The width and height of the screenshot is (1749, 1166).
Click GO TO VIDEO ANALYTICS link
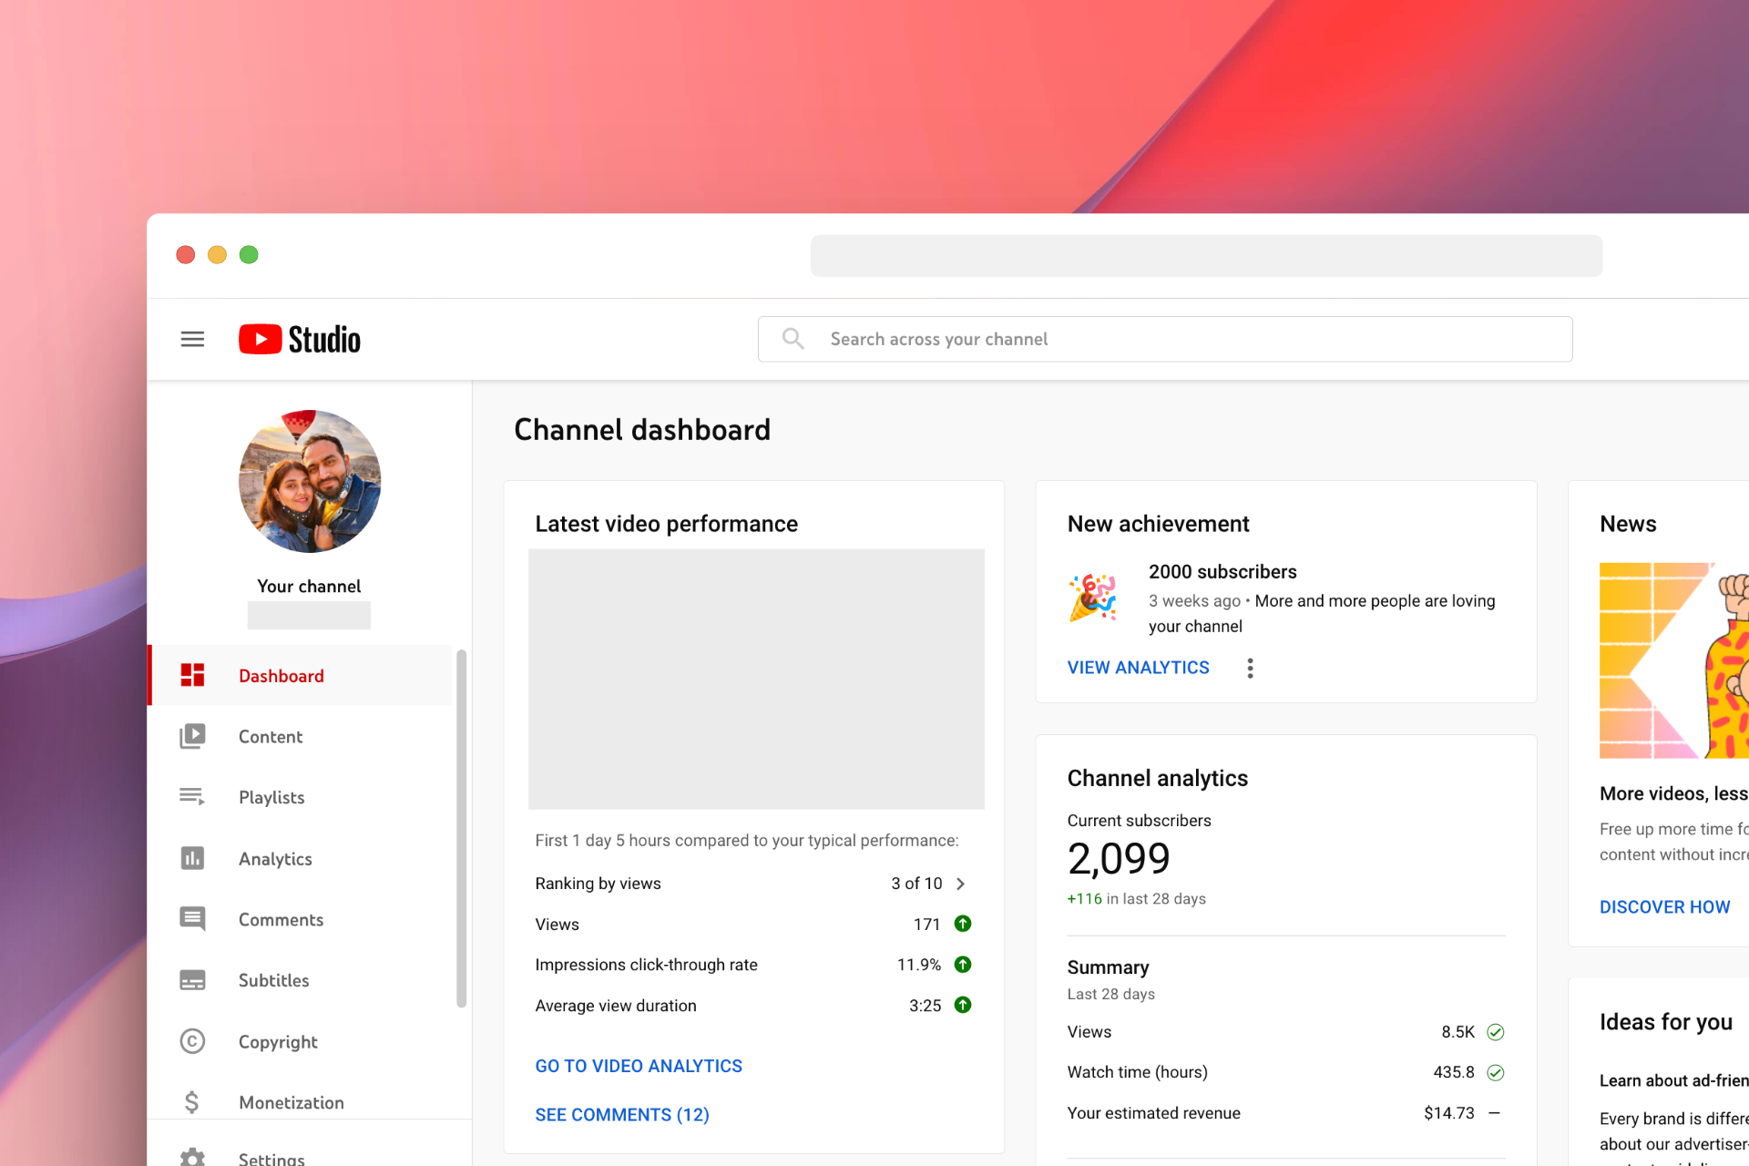pyautogui.click(x=639, y=1066)
